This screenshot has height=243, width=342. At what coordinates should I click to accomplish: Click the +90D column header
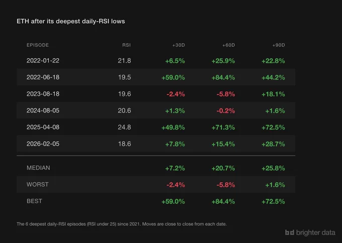click(x=279, y=45)
